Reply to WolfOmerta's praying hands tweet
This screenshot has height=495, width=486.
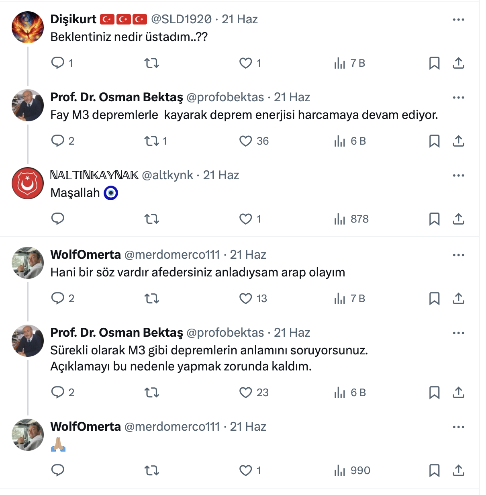pos(58,470)
